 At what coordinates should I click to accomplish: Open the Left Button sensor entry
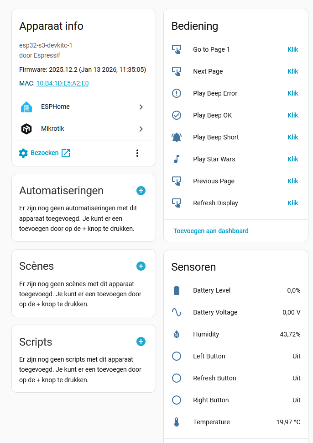coord(209,356)
